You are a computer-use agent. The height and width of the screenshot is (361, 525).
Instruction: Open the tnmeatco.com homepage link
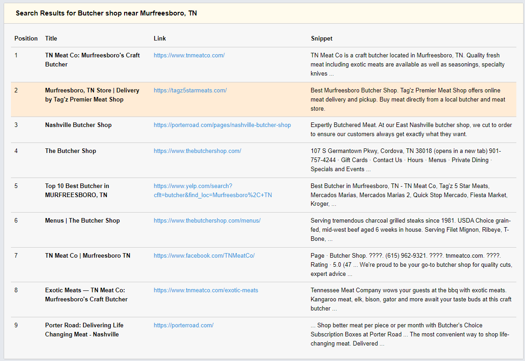coord(189,56)
